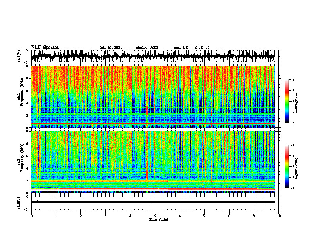
Task: Click the upper ch.1 PSD color bar
Action: click(287, 101)
